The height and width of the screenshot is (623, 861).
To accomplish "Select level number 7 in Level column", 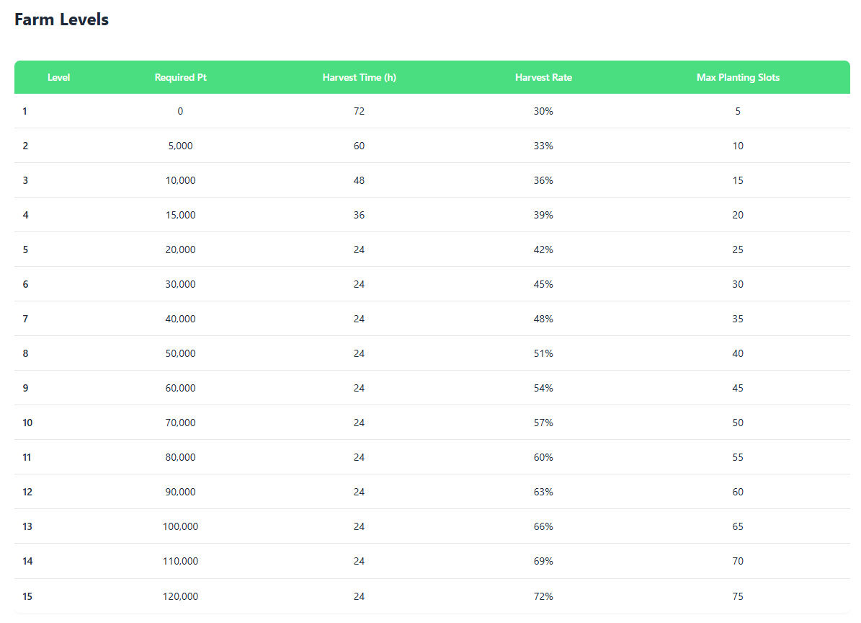I will click(25, 319).
